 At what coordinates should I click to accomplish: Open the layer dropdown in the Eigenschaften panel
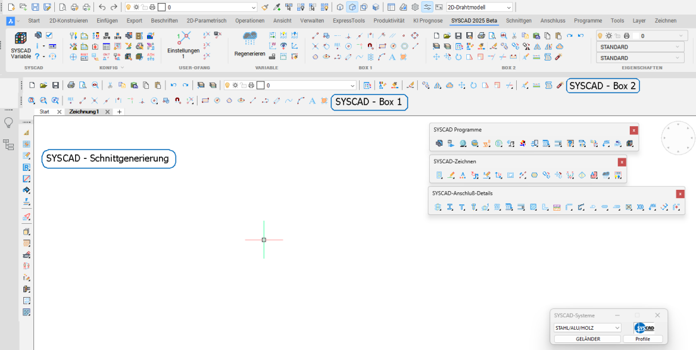pos(680,36)
